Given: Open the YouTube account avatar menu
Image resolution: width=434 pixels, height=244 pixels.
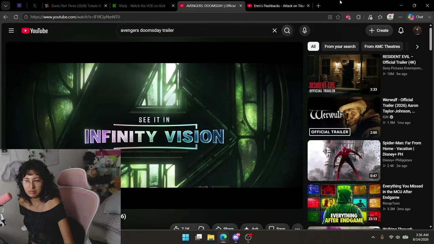Looking at the screenshot, I should 417,30.
